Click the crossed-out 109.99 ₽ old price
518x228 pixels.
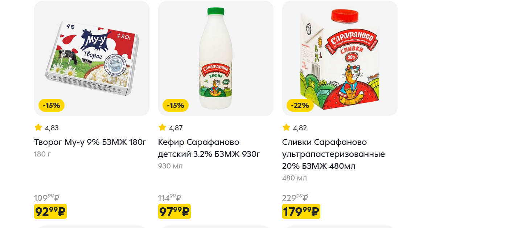[x=46, y=198]
